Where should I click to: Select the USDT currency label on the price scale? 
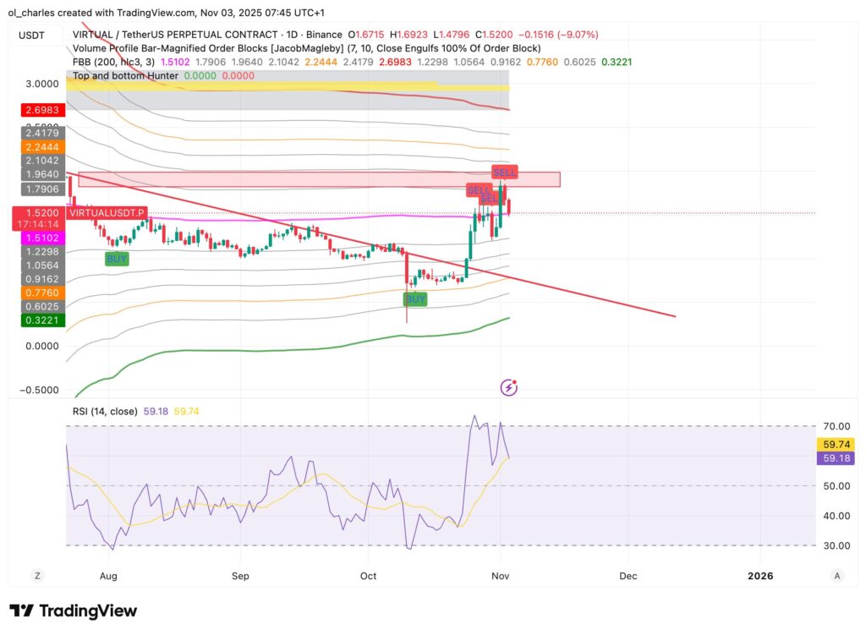tap(33, 36)
